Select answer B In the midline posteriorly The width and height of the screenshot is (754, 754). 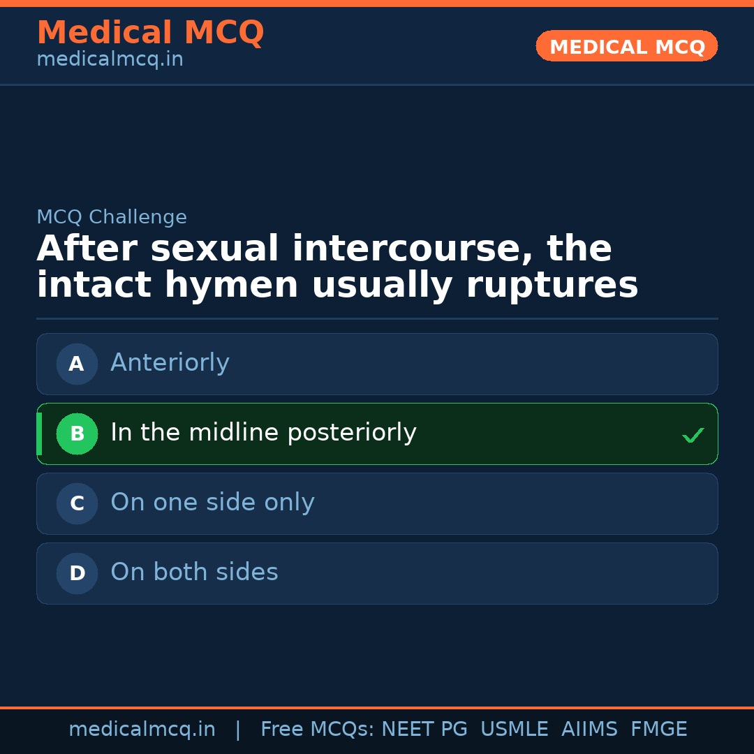(x=377, y=434)
